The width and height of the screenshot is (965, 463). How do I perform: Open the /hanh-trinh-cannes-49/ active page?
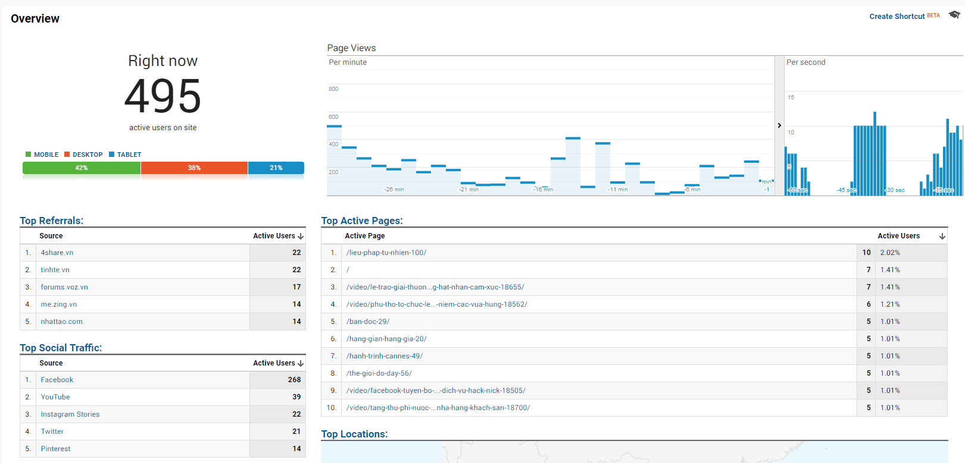tap(385, 356)
